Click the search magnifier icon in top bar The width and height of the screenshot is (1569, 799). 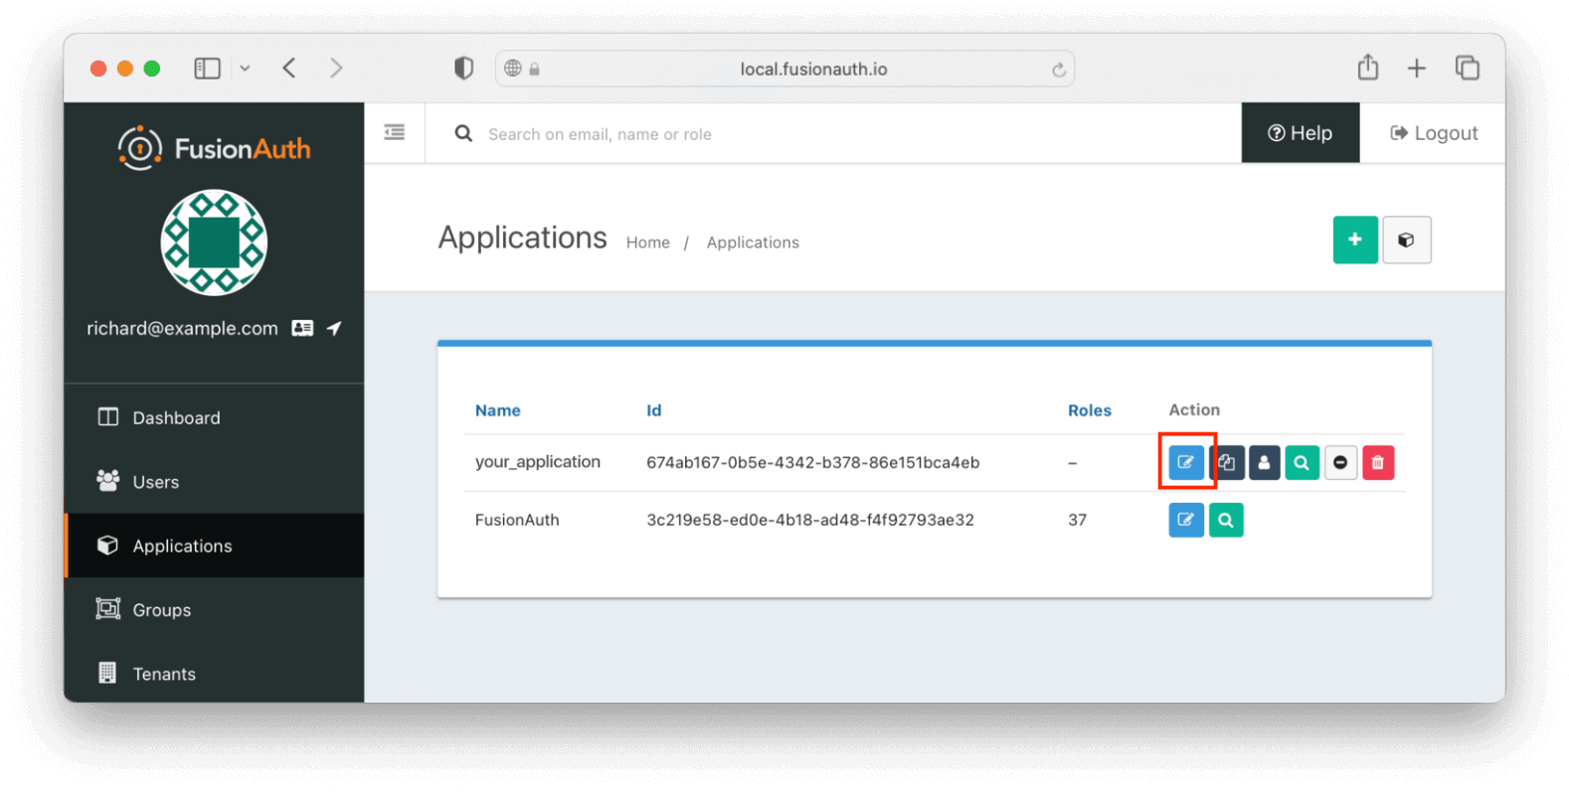coord(463,133)
